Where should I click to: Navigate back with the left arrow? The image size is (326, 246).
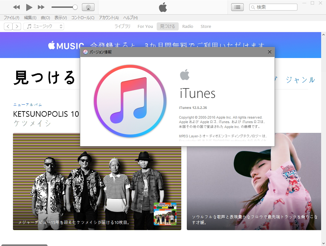click(x=8, y=26)
